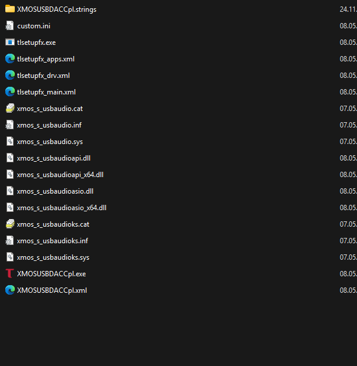Click the custom.ini file icon
357x366 pixels.
click(x=10, y=25)
